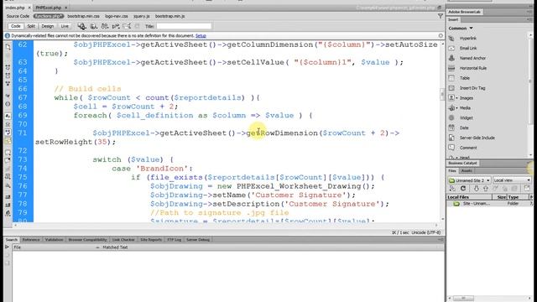Click the Expand Files panel icon
The image size is (537, 302).
click(x=527, y=188)
